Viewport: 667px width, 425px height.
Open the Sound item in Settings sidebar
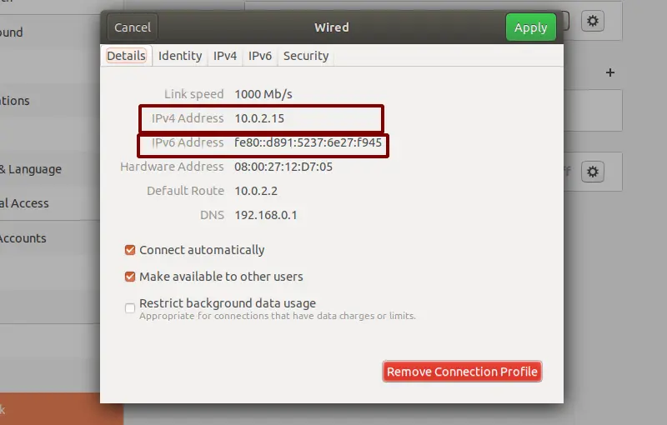point(49,32)
